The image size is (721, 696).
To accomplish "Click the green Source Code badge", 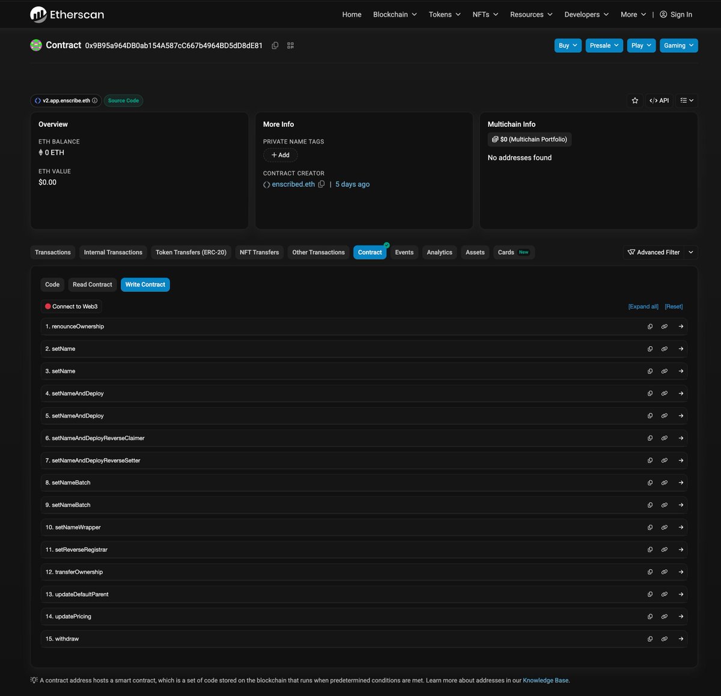I will (123, 100).
